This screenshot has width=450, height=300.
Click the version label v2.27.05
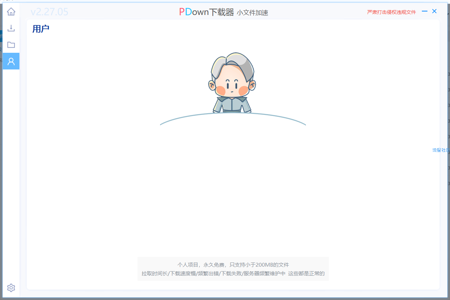click(x=49, y=12)
